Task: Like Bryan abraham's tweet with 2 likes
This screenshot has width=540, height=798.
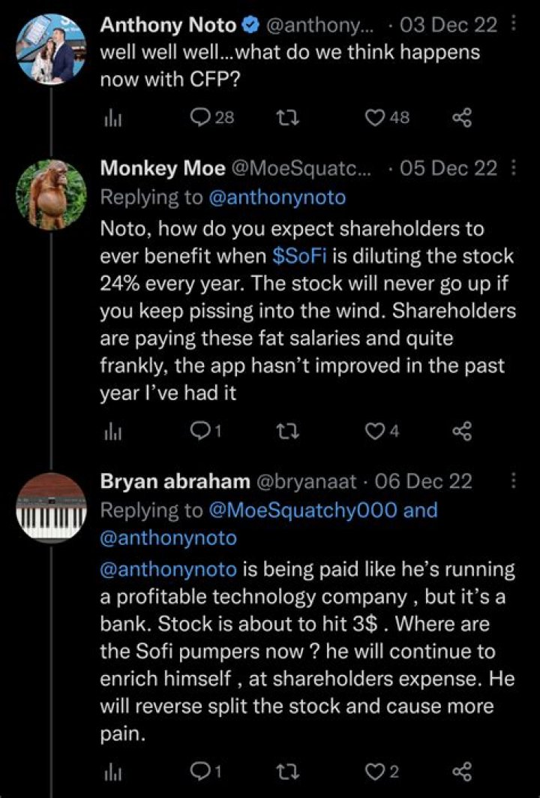Action: (382, 772)
